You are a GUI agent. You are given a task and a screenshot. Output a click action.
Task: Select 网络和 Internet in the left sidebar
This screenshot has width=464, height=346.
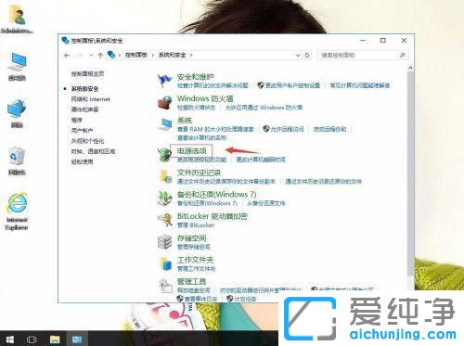pos(91,99)
